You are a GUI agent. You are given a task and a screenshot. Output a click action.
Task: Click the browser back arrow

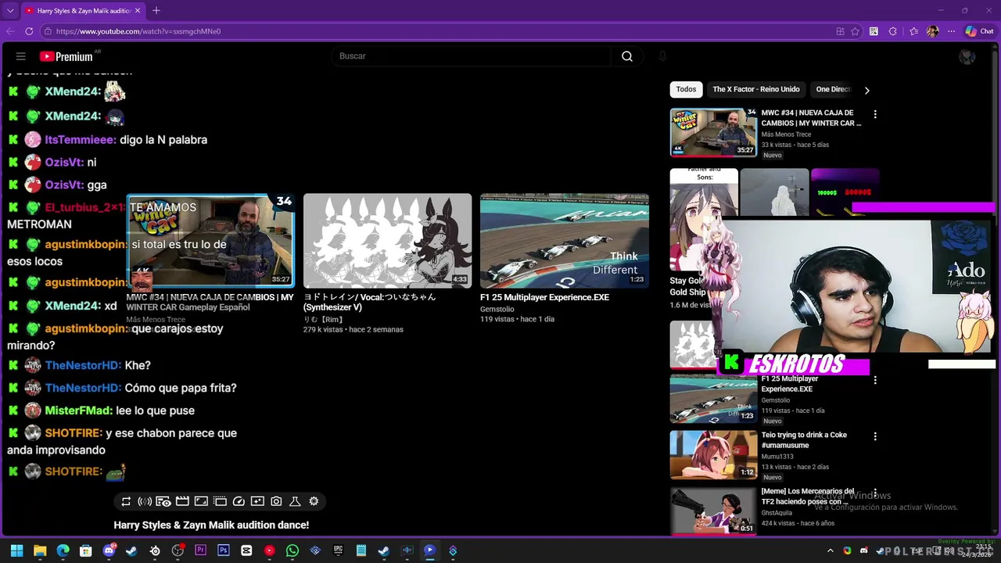10,31
